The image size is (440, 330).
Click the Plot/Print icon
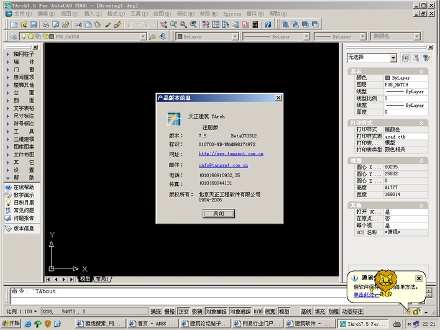tap(46, 25)
